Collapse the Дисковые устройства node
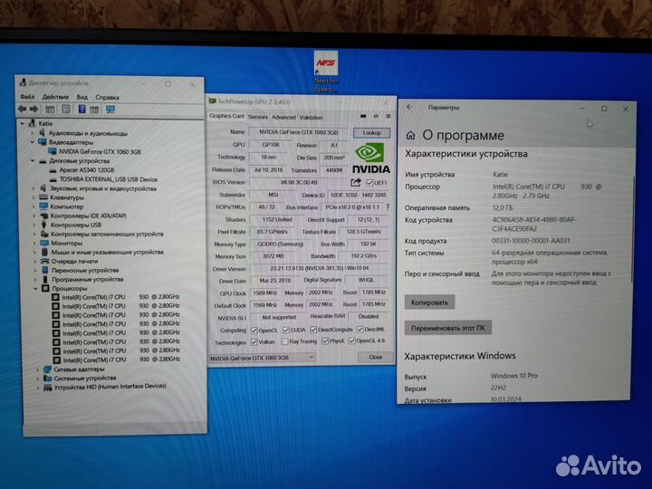The width and height of the screenshot is (652, 489). coord(33,161)
